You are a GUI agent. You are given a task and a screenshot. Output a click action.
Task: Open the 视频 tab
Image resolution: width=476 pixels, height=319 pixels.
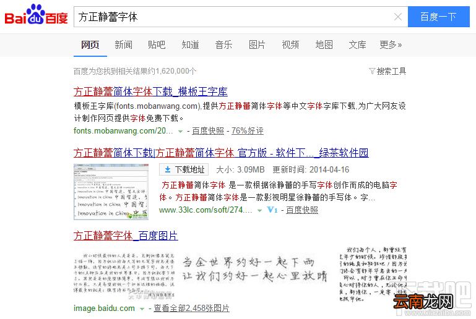[290, 45]
